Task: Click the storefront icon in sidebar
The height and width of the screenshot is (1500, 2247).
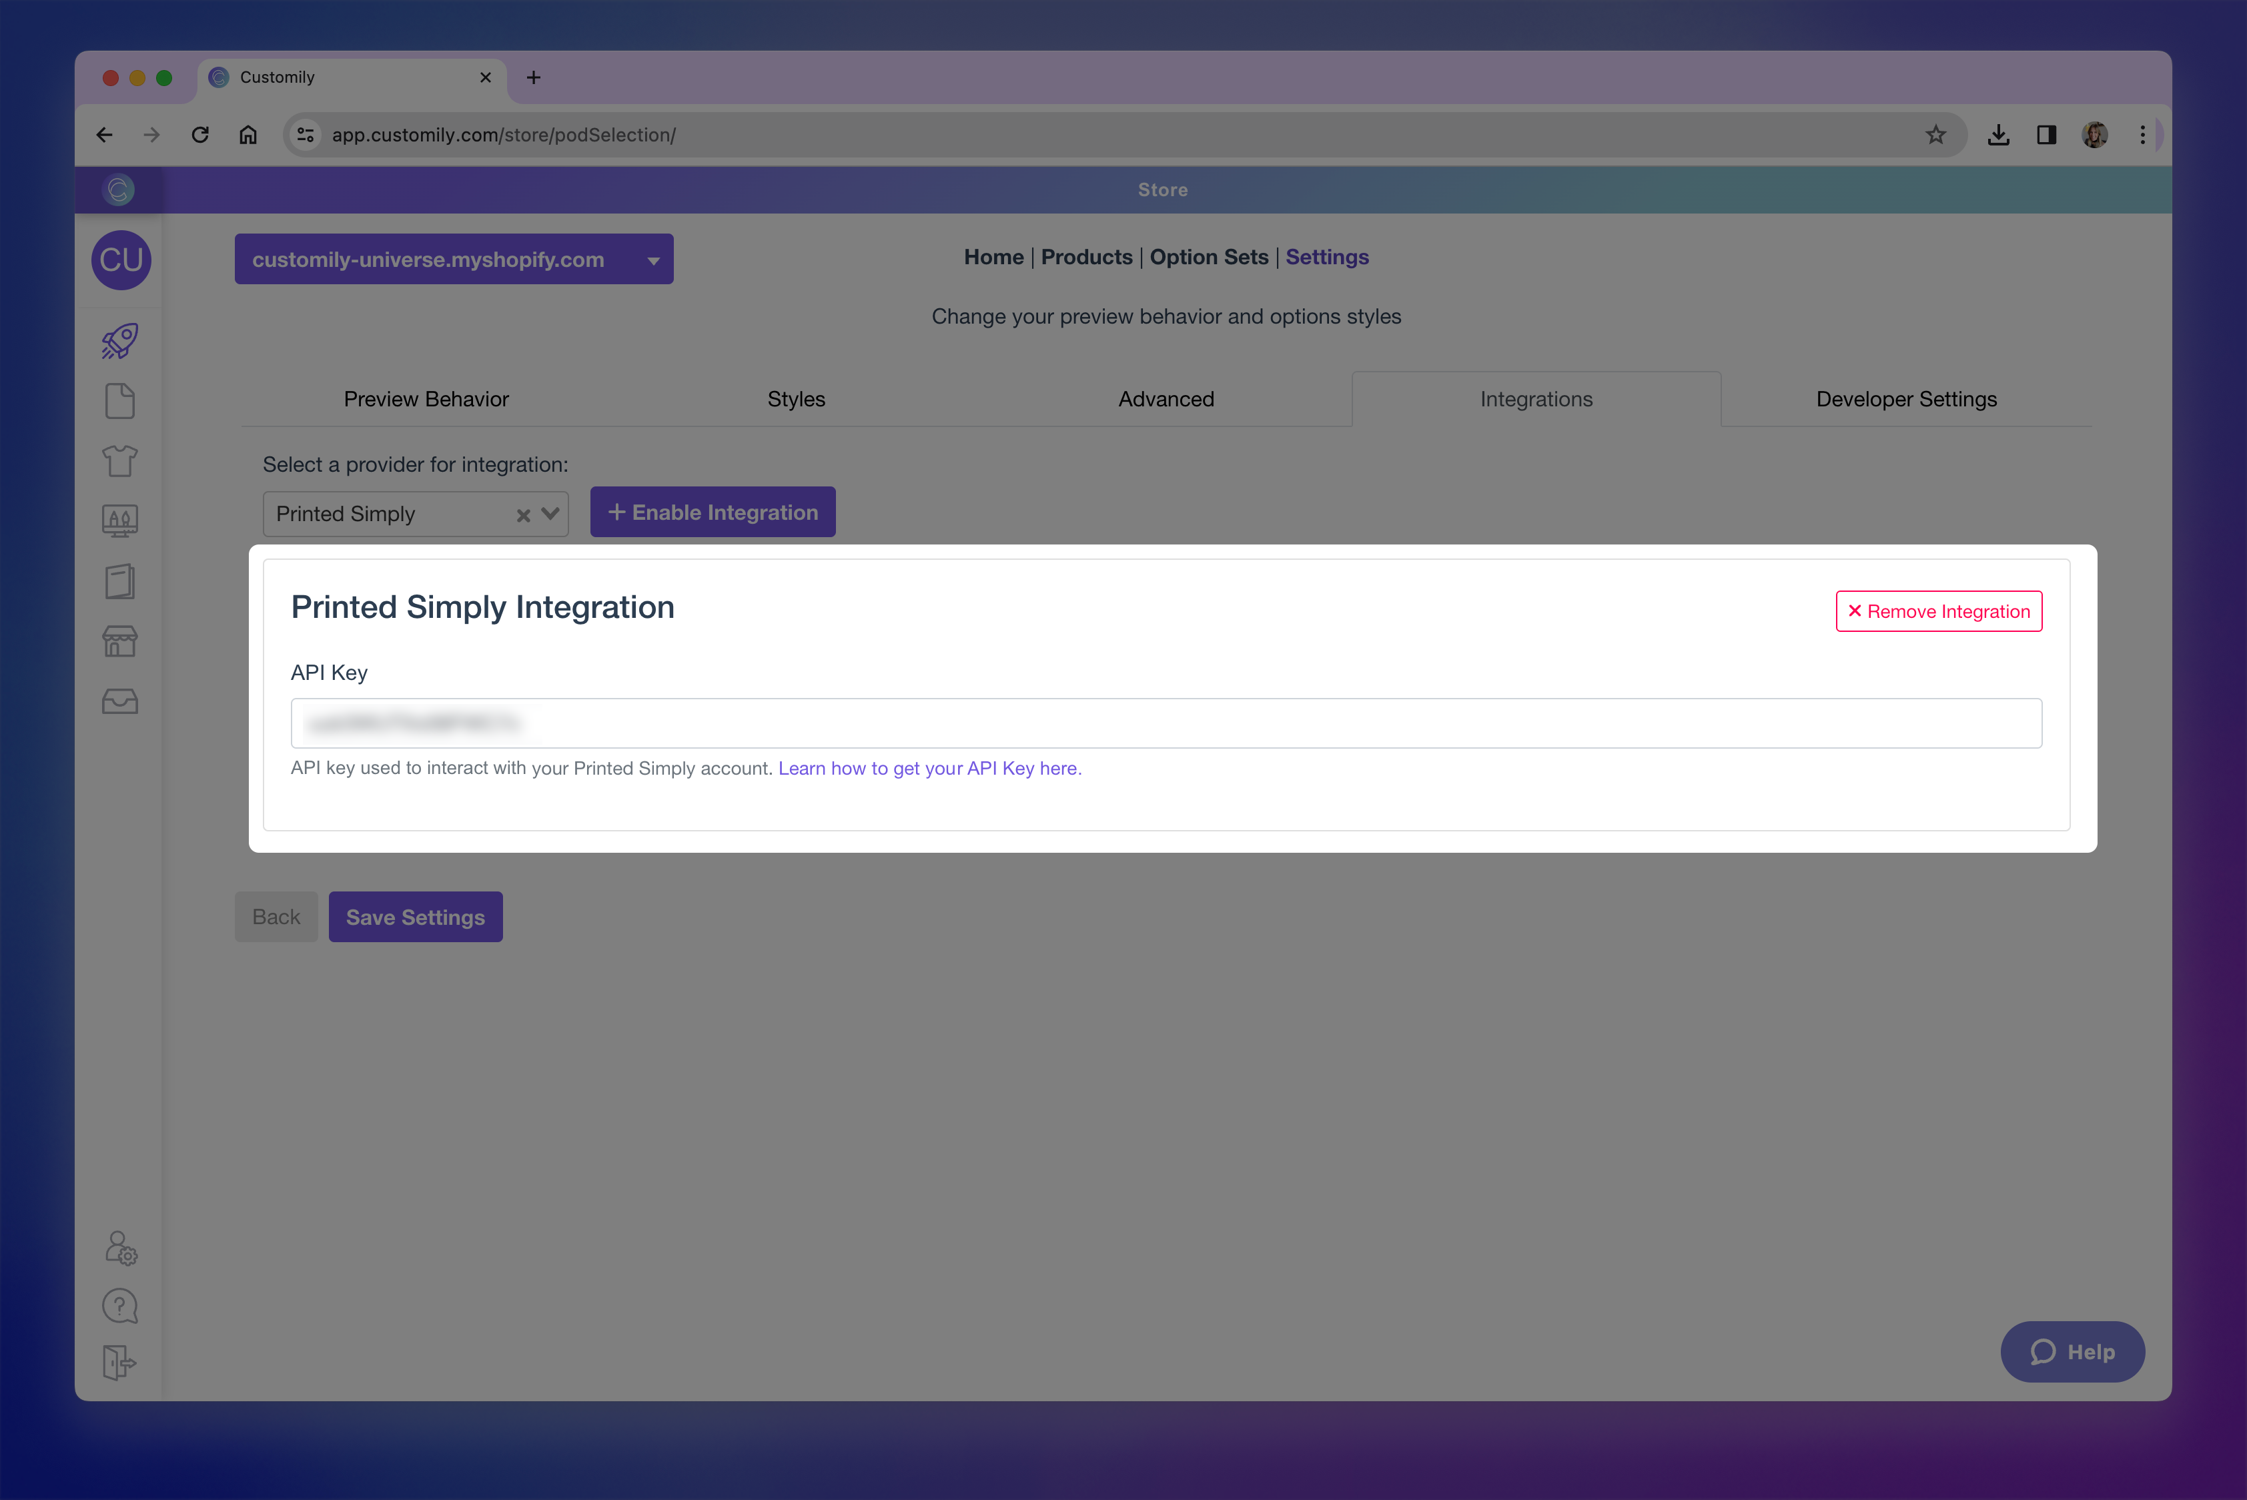Action: click(x=119, y=641)
